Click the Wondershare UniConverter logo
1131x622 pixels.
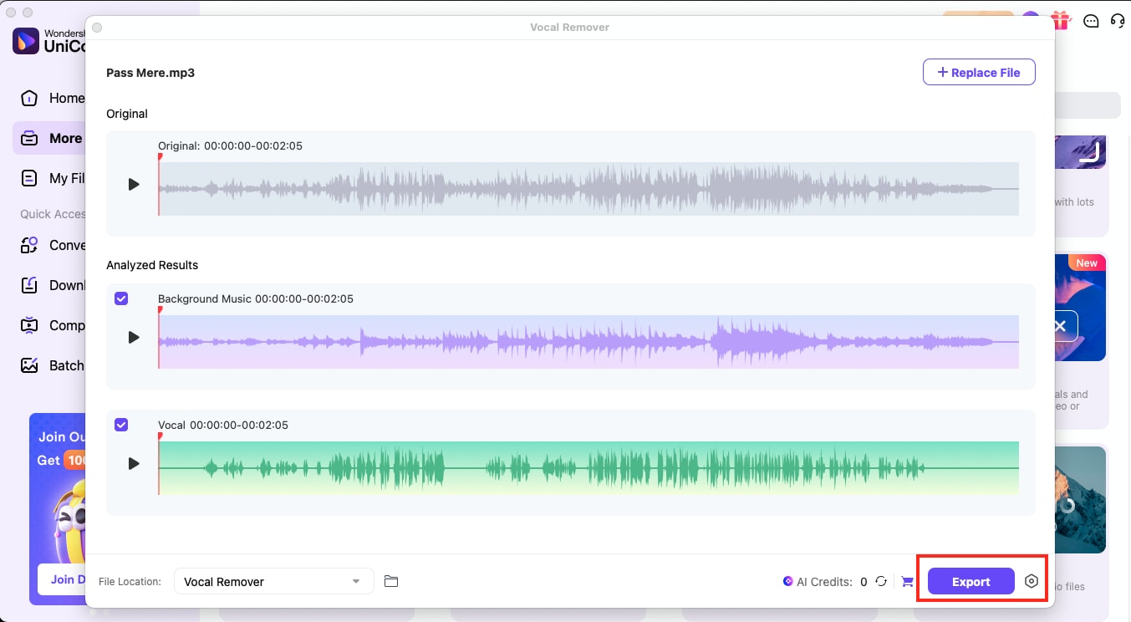pyautogui.click(x=26, y=40)
